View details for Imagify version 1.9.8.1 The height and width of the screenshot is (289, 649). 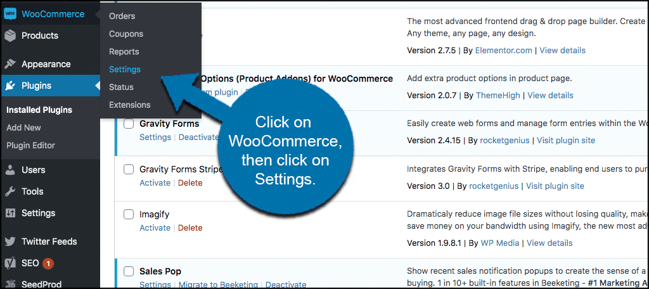tap(549, 243)
